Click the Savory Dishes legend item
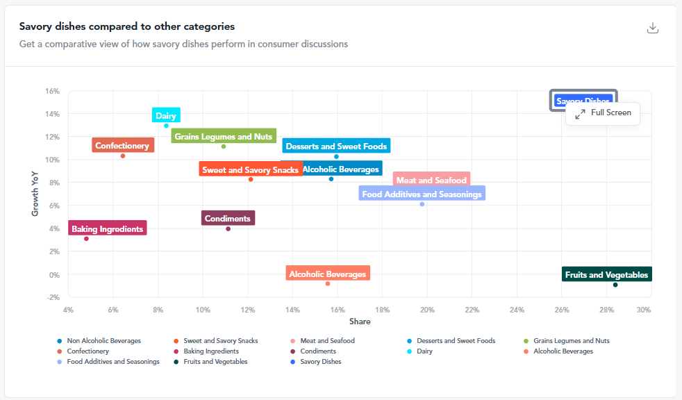 tap(316, 362)
